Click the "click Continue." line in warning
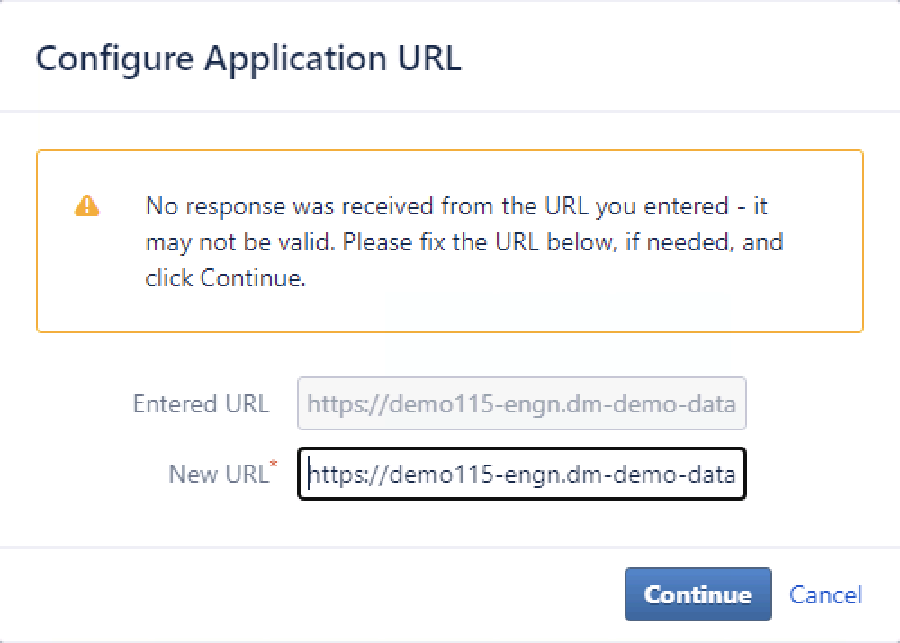900x643 pixels. pyautogui.click(x=226, y=278)
